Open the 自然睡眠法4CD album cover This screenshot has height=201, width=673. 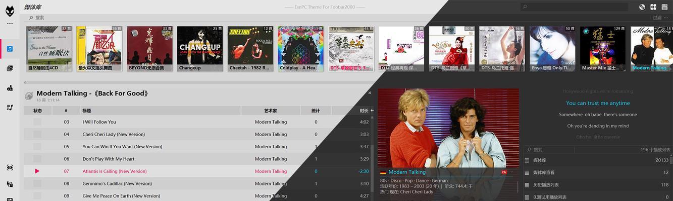tap(49, 49)
